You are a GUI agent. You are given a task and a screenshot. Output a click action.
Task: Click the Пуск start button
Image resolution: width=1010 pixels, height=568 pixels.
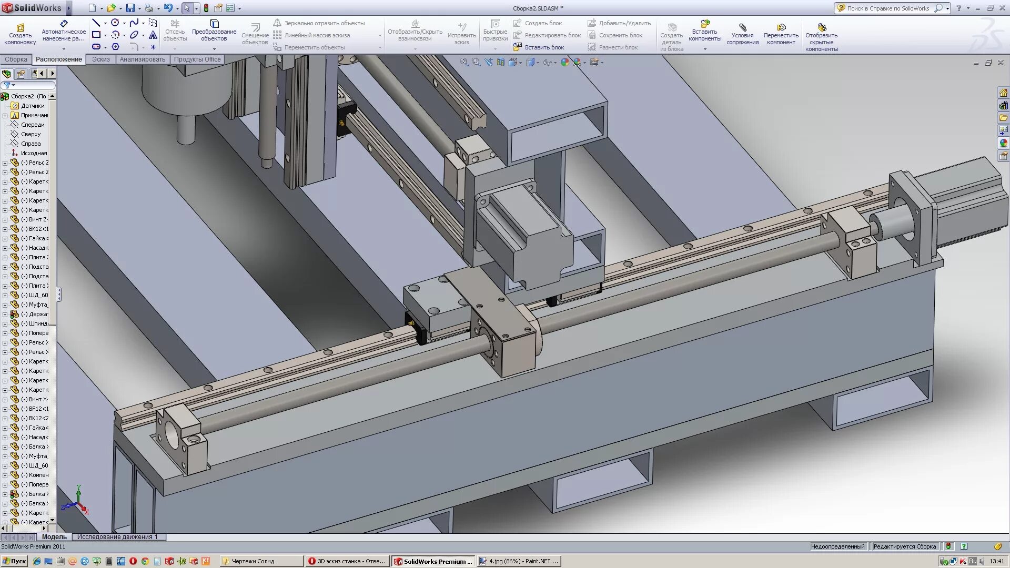(14, 561)
